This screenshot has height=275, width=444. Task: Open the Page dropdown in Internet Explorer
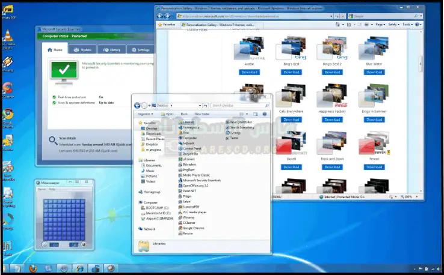tap(381, 25)
